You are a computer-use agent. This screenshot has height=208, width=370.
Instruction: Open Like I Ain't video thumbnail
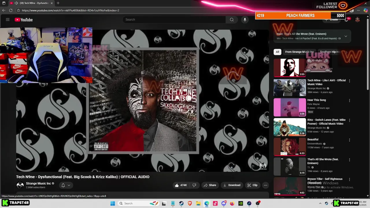290,87
